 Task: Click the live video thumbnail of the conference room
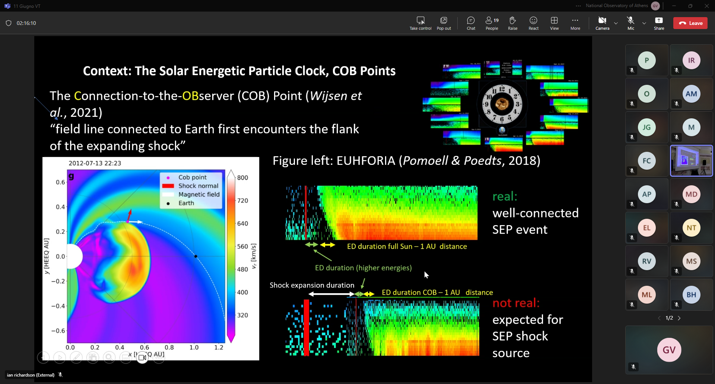(x=692, y=161)
